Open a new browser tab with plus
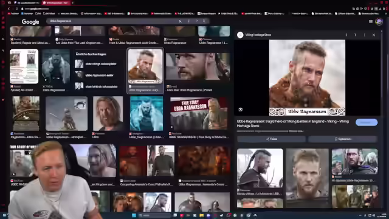 point(72,2)
